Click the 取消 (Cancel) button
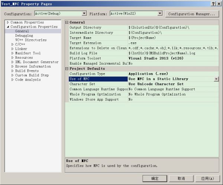Screen dimensions: 223x185 point(181,178)
